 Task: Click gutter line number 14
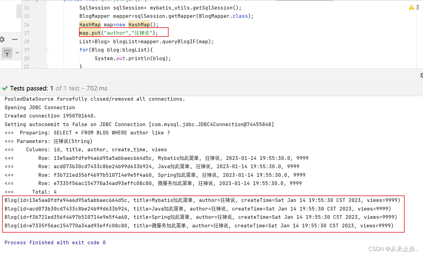tap(26, 8)
